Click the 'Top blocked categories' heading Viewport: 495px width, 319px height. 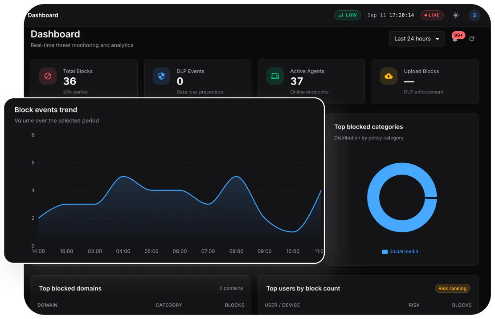(x=368, y=127)
